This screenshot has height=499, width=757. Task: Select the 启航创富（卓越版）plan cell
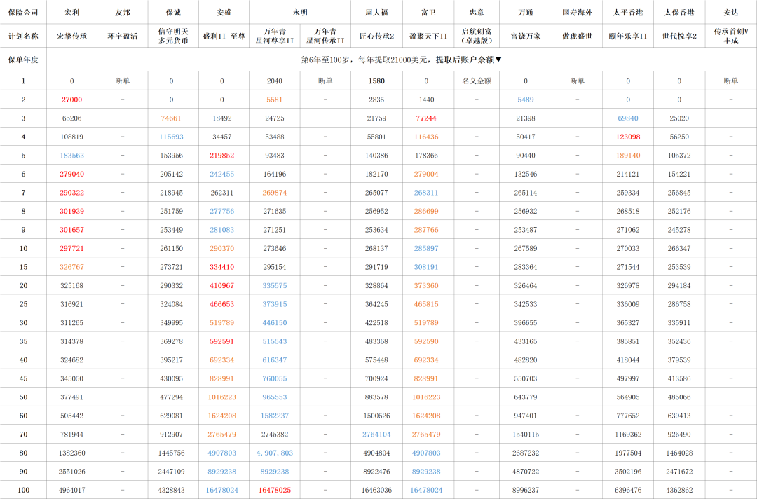point(477,36)
